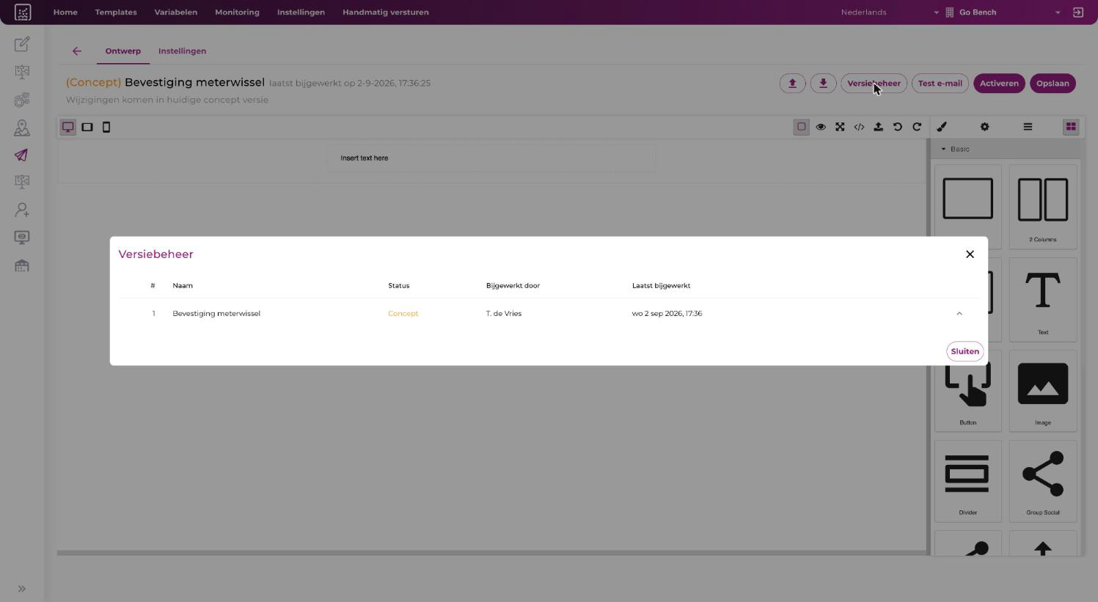This screenshot has height=602, width=1098.
Task: Open the Nederlands language dropdown
Action: [x=890, y=12]
